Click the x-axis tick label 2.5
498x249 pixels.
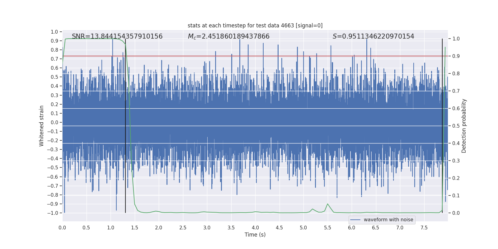tap(183, 228)
